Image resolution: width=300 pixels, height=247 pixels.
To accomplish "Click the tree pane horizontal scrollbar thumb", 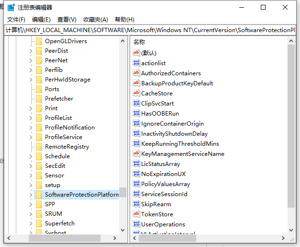I will coord(65,238).
